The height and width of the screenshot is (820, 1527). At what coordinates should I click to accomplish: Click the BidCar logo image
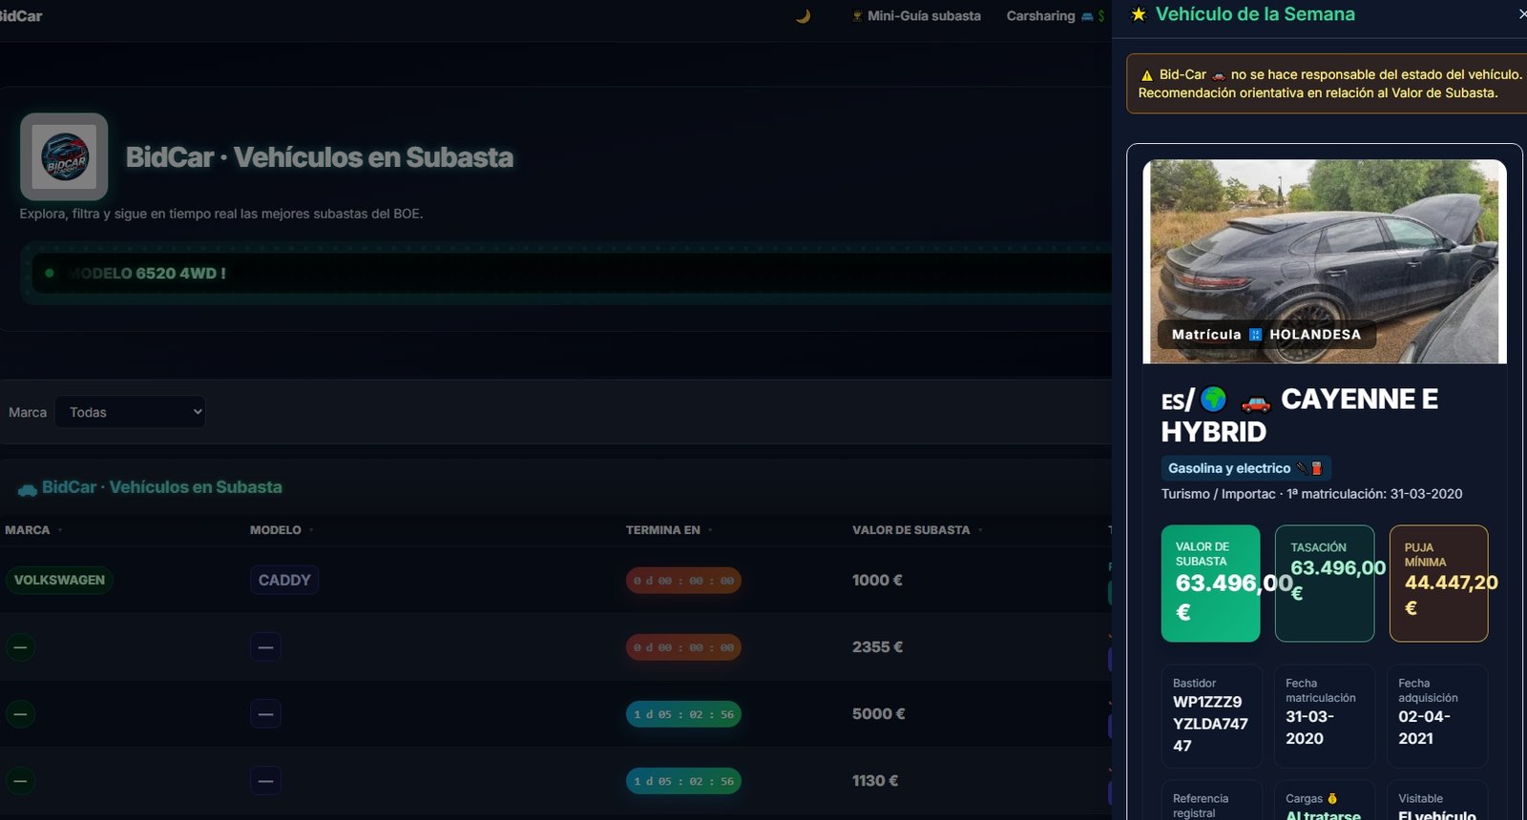coord(64,156)
